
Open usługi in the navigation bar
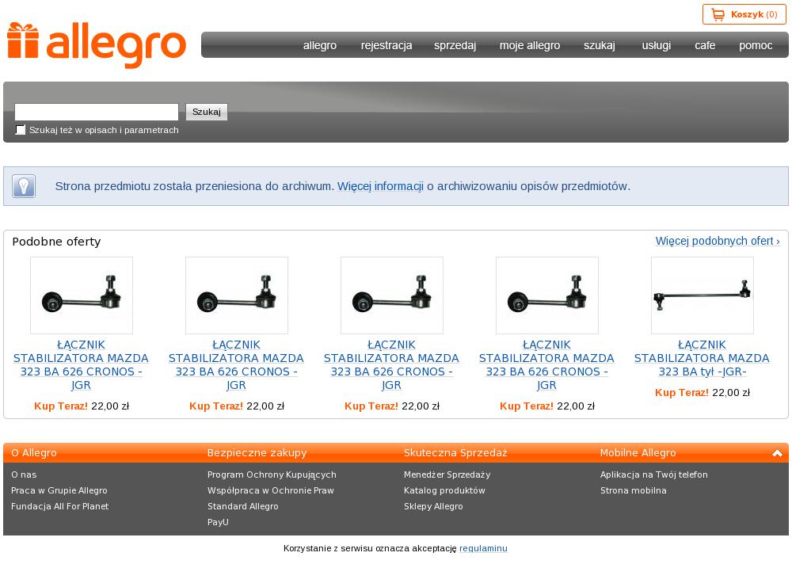pos(656,45)
